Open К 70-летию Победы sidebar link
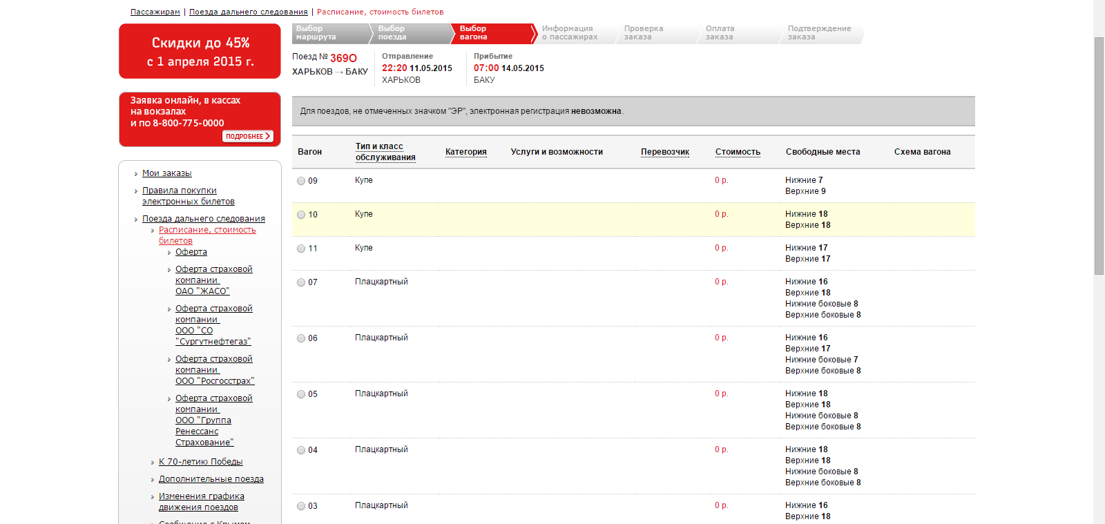Viewport: 1105px width, 524px height. 200,462
